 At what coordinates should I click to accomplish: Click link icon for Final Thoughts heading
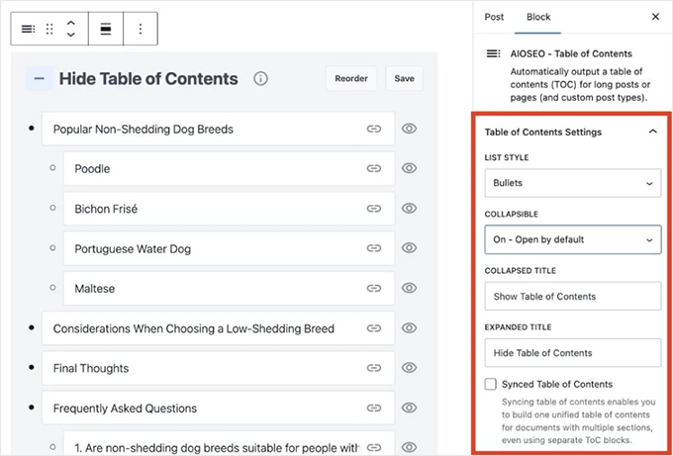(374, 368)
